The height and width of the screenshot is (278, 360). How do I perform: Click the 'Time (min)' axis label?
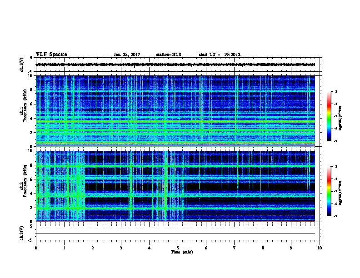click(x=182, y=252)
